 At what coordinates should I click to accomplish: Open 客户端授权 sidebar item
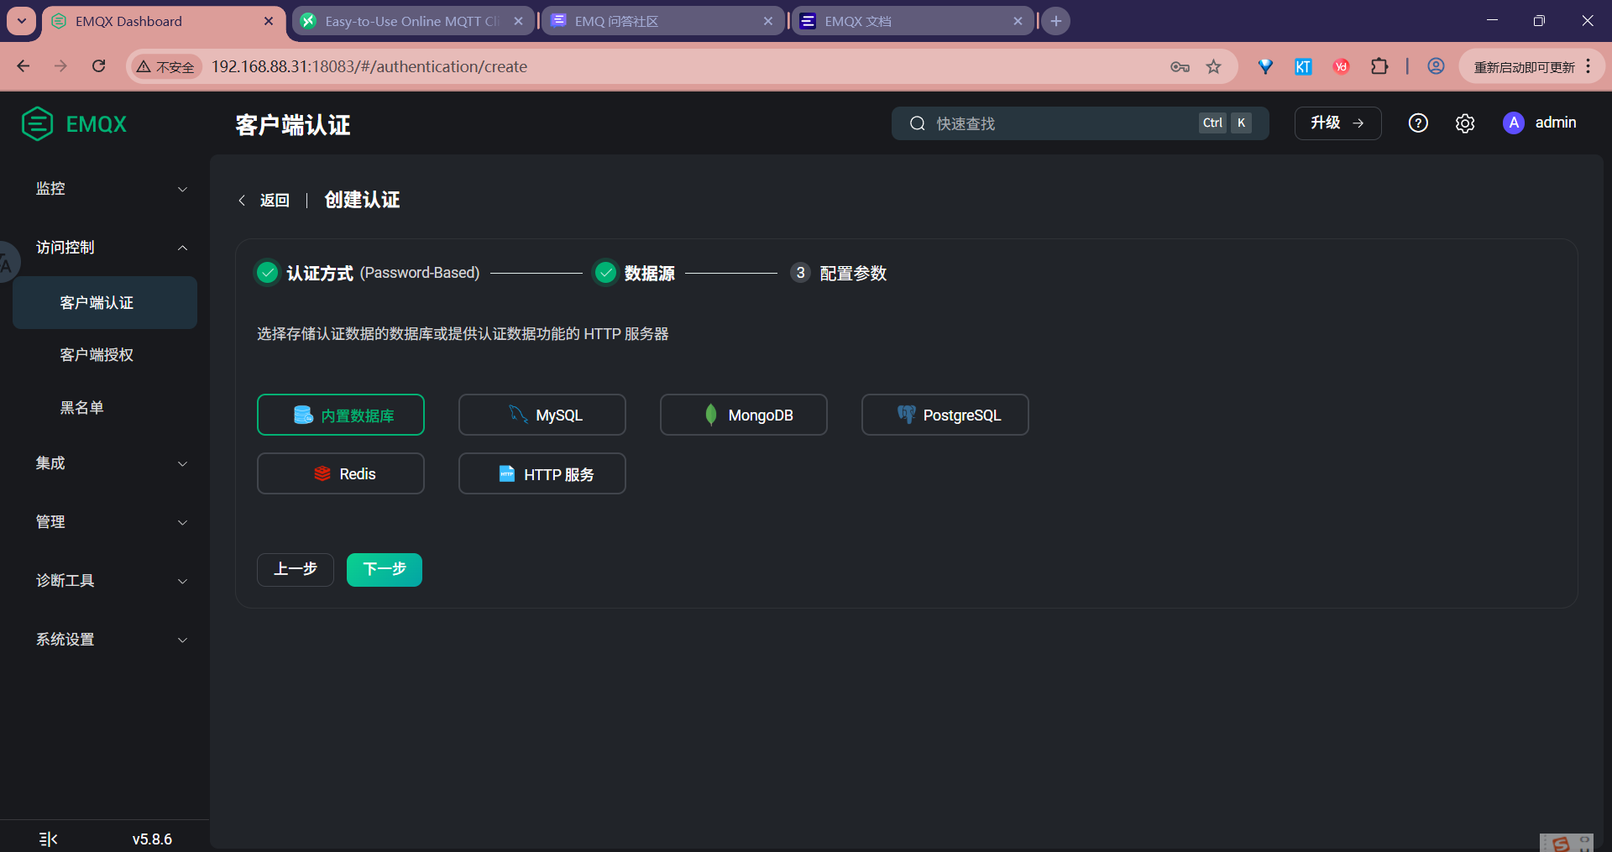click(105, 355)
